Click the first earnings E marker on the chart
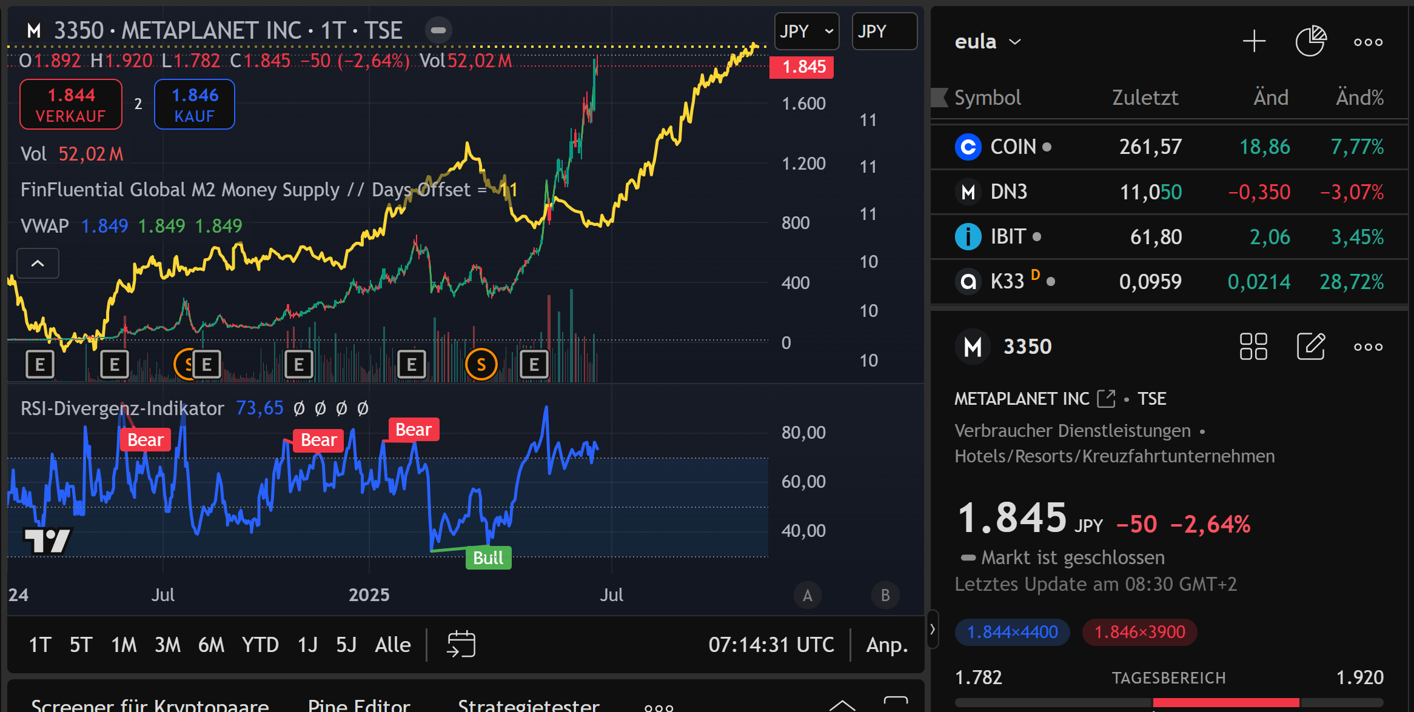1414x712 pixels. pos(40,364)
